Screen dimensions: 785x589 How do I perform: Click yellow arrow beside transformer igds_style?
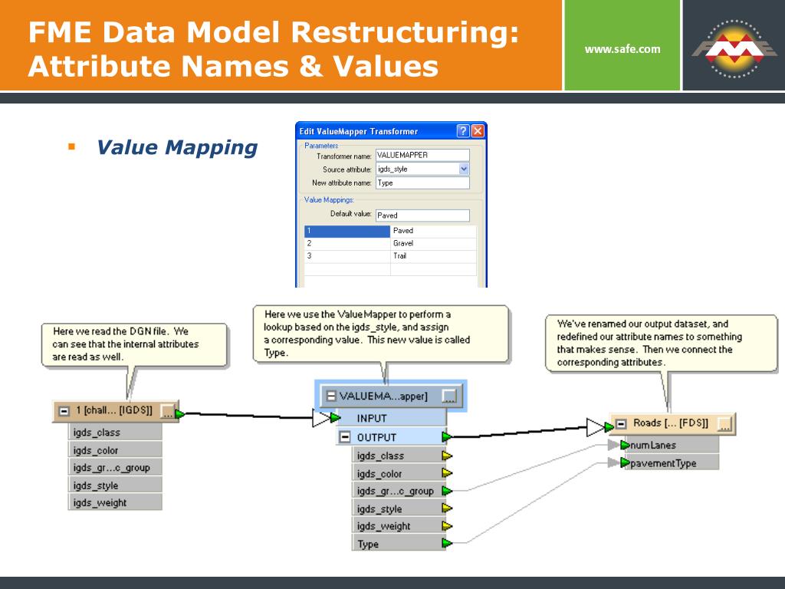447,508
